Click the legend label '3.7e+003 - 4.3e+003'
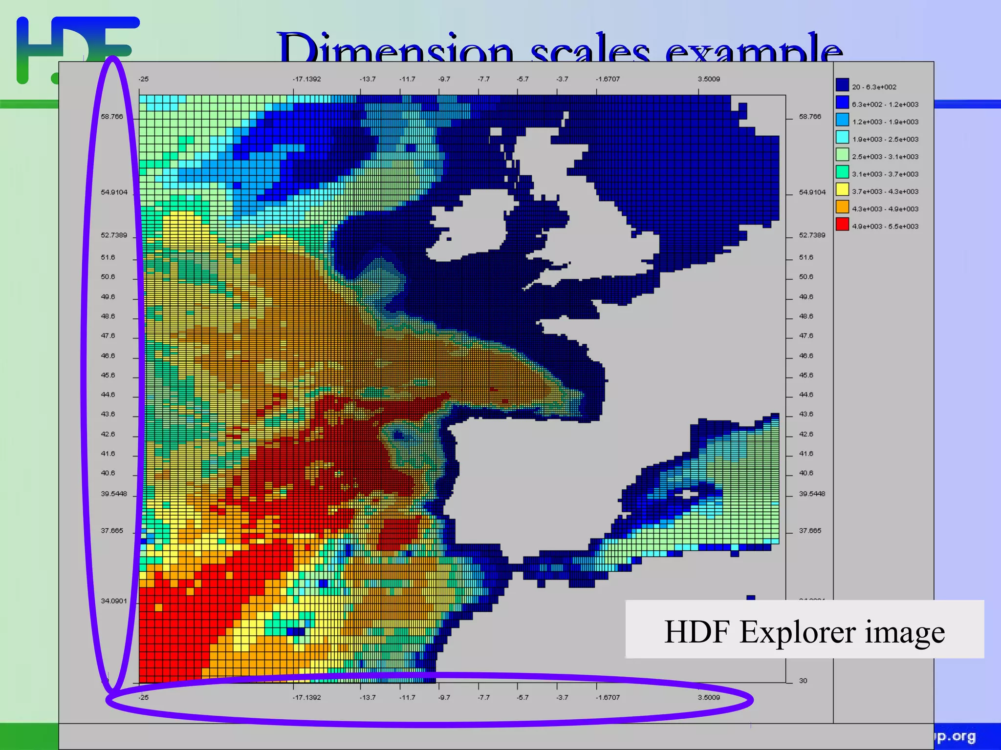The image size is (1001, 750). (x=885, y=191)
